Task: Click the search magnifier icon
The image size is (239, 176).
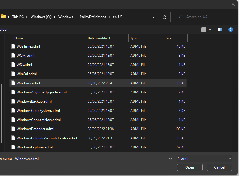Action: [x=180, y=17]
